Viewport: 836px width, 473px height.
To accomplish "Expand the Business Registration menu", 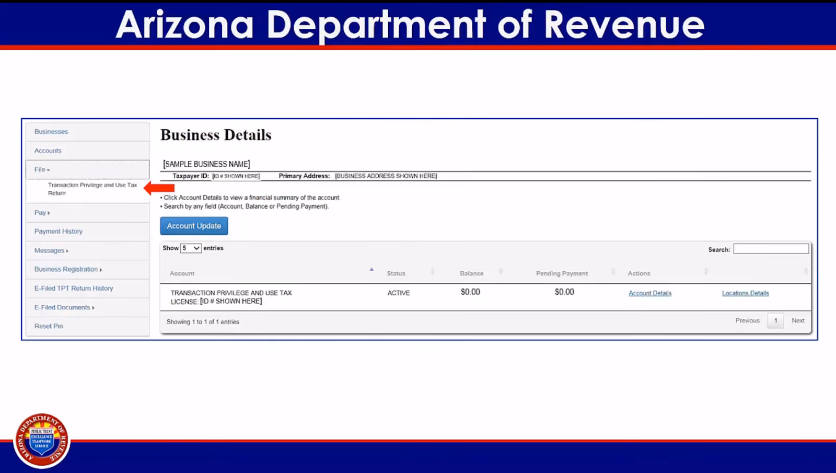I will pos(68,269).
